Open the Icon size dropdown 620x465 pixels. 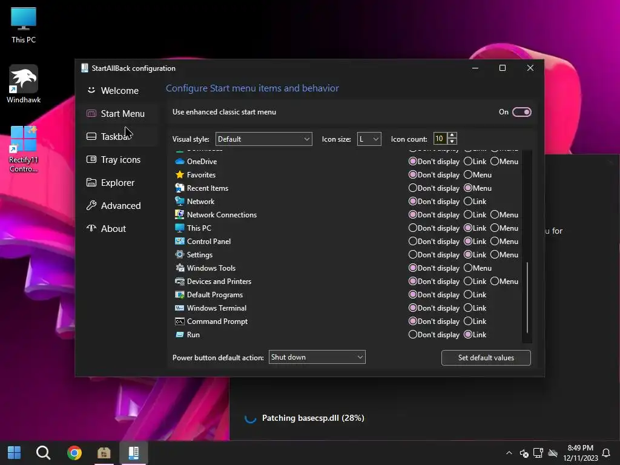tap(369, 139)
